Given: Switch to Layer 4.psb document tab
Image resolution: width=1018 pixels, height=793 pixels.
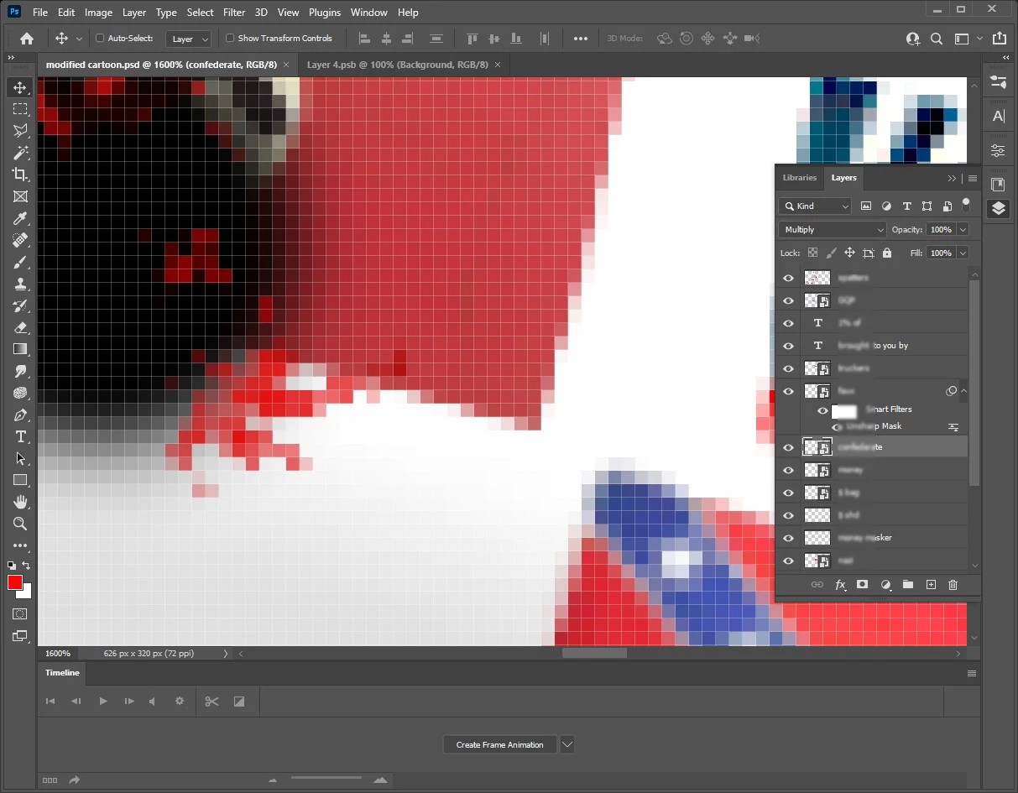Looking at the screenshot, I should (397, 65).
